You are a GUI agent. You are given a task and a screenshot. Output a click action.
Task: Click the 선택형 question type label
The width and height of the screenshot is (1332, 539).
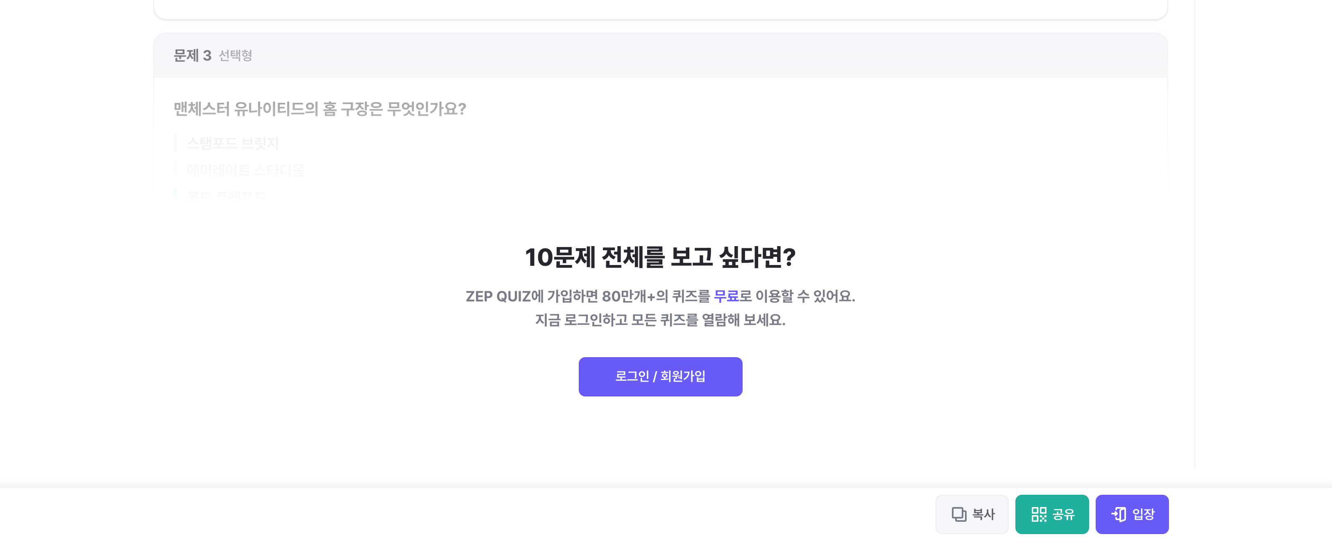[x=235, y=55]
